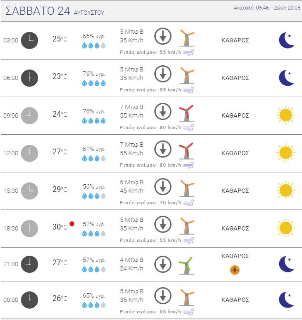Click the 65% humidity text at 00:00
302x320 pixels.
[94, 296]
